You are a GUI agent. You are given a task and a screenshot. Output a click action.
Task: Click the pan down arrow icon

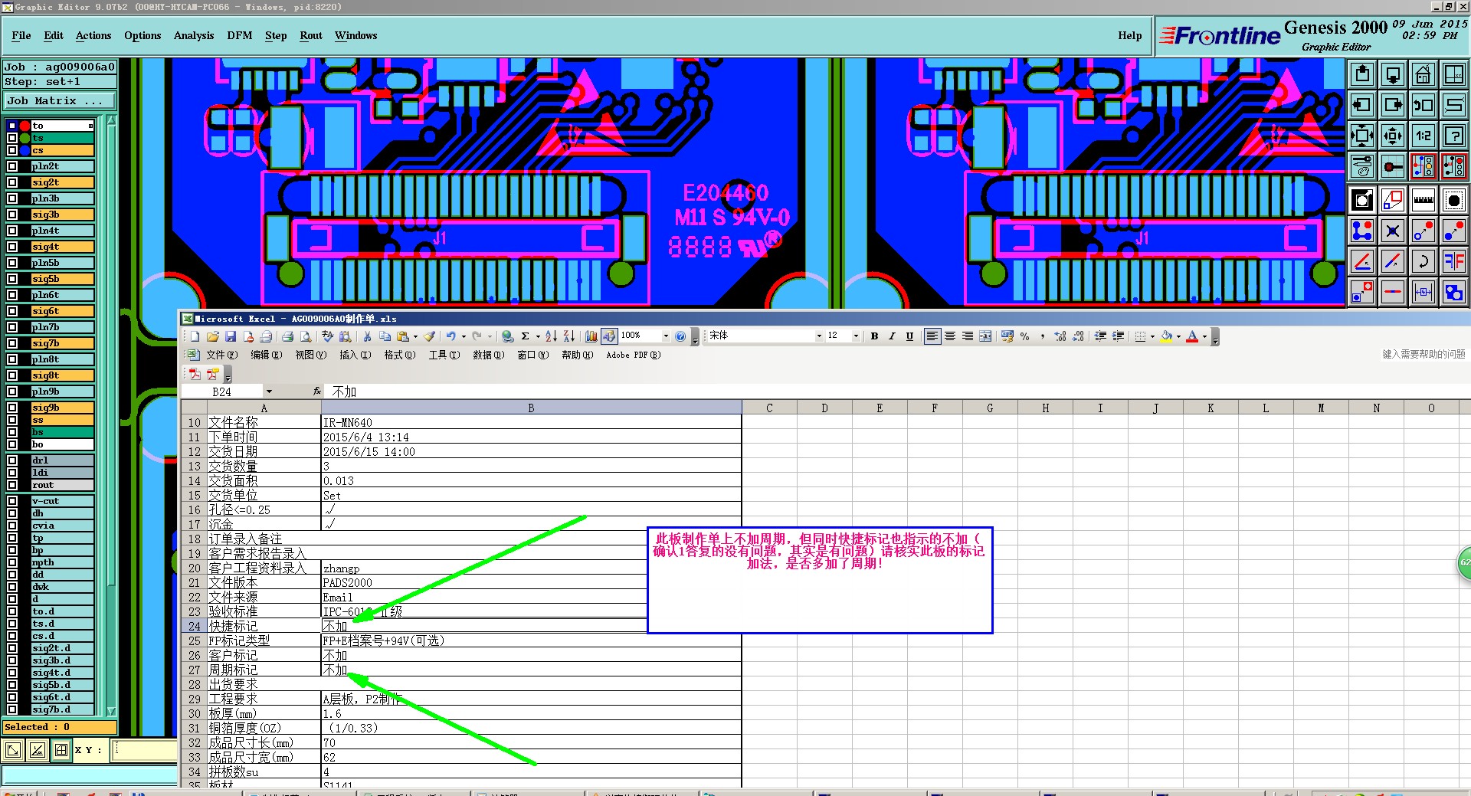(x=1393, y=74)
